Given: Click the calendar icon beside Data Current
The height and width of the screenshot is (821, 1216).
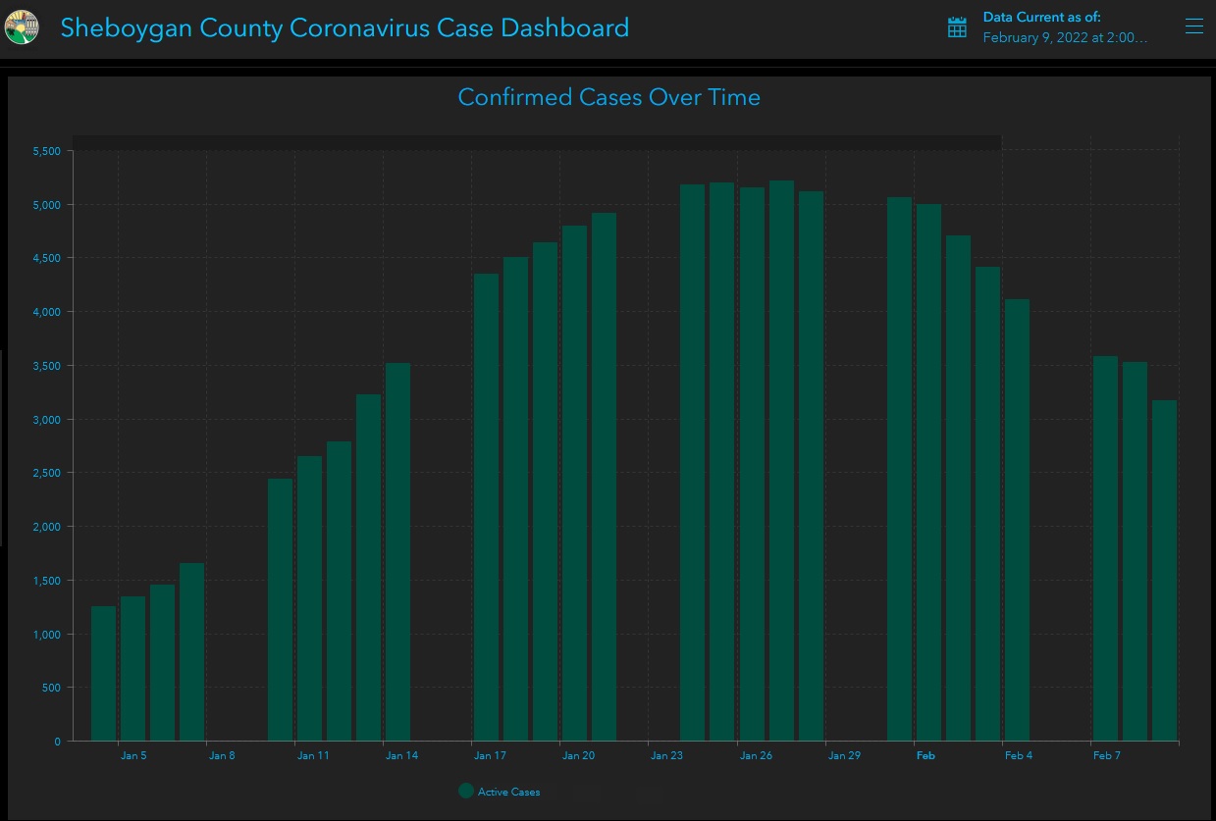Looking at the screenshot, I should pos(957,27).
